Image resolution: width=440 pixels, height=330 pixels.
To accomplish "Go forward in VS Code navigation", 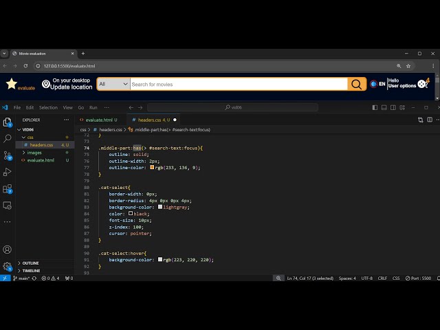I will pos(140,107).
